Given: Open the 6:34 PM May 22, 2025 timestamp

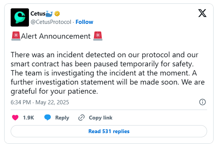Looking at the screenshot, I should [40, 102].
